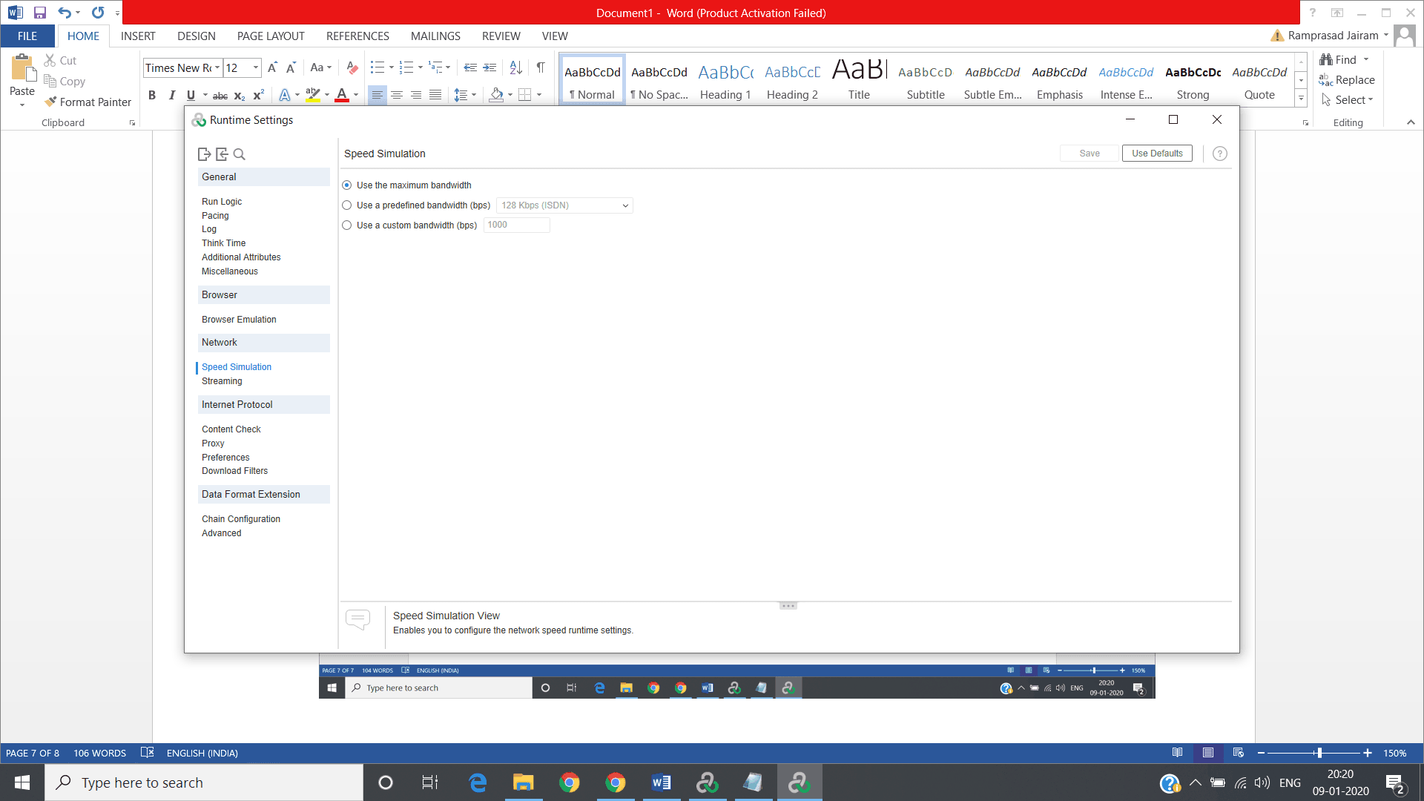This screenshot has width=1424, height=801.
Task: Expand the styles gallery More button
Action: (1301, 98)
